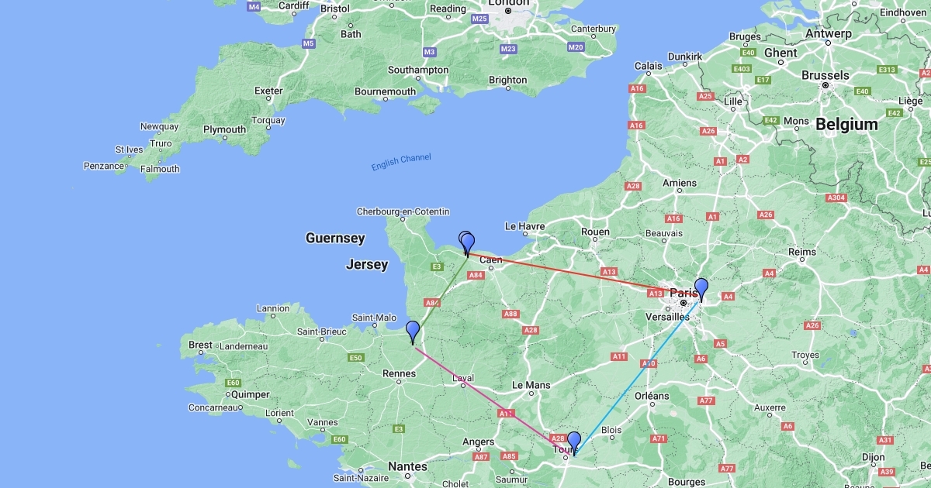Click the blue map marker at Paris
The image size is (931, 488).
[x=701, y=289]
